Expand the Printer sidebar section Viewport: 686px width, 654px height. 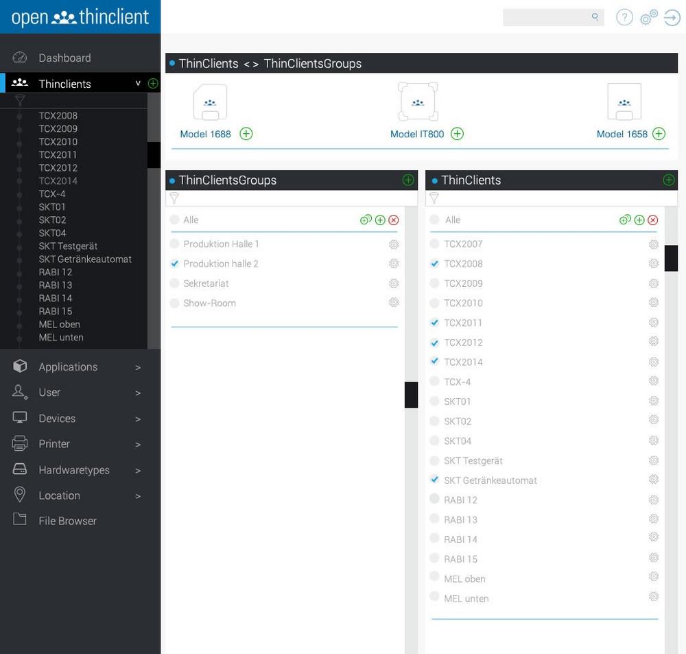pyautogui.click(x=138, y=444)
